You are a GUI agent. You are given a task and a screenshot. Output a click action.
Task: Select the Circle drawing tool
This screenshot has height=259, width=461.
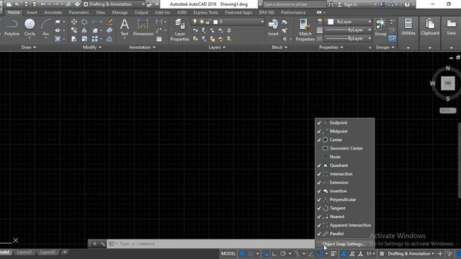(x=30, y=27)
